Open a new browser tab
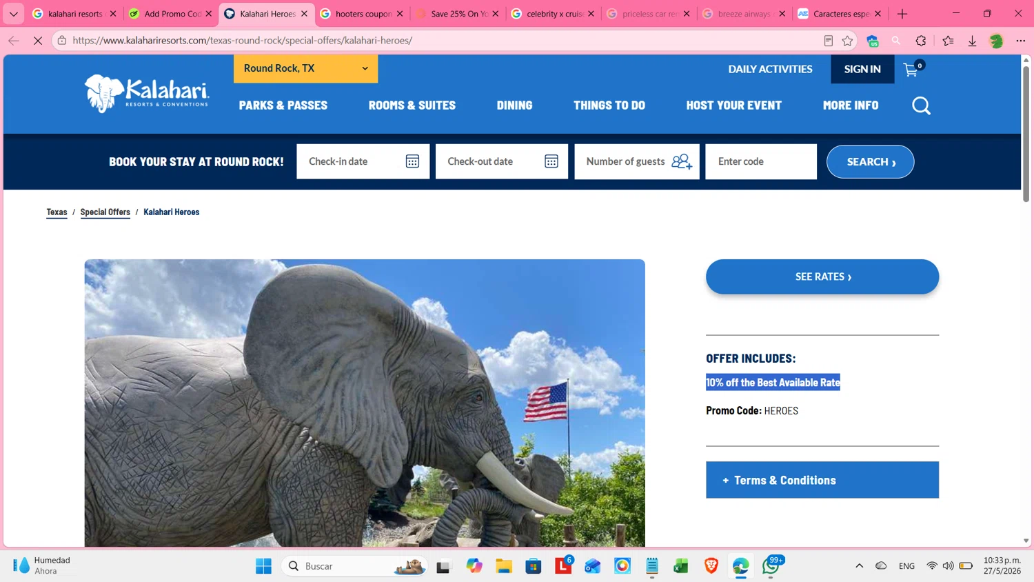 coord(902,14)
